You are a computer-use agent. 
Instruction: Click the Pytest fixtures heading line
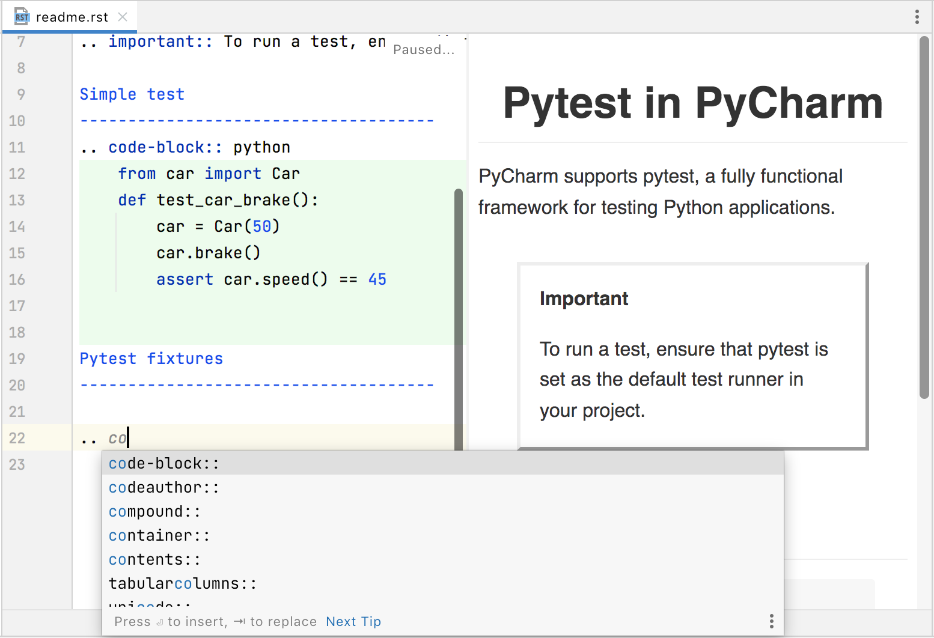[x=151, y=359]
